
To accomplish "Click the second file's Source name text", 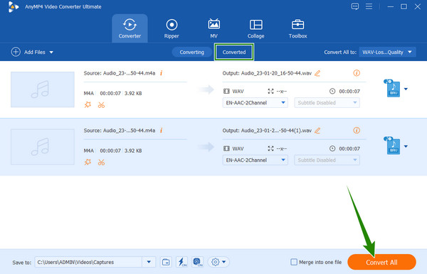I will [x=120, y=131].
